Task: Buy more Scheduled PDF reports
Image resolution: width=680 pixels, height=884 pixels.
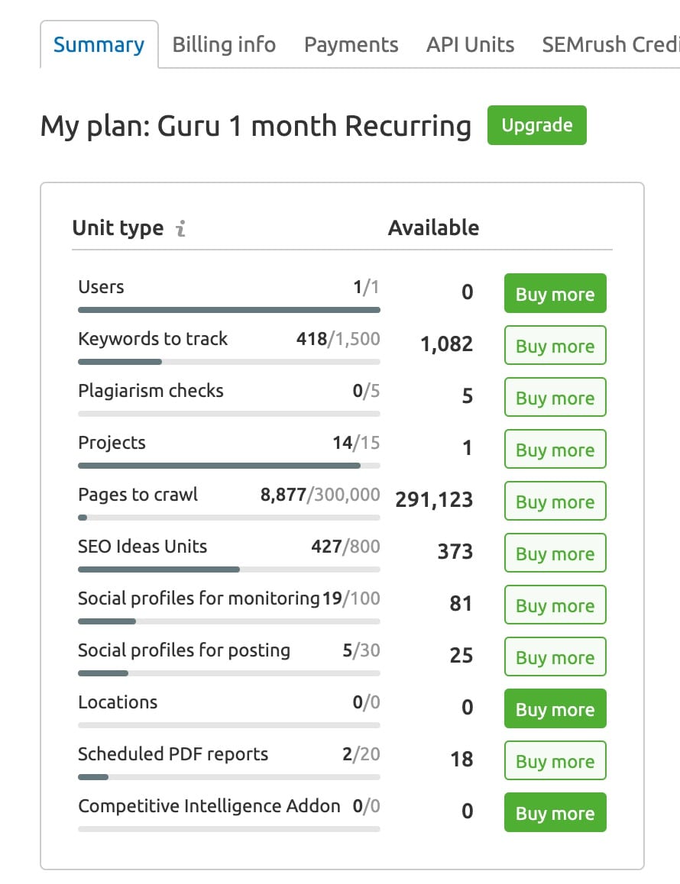Action: tap(555, 760)
